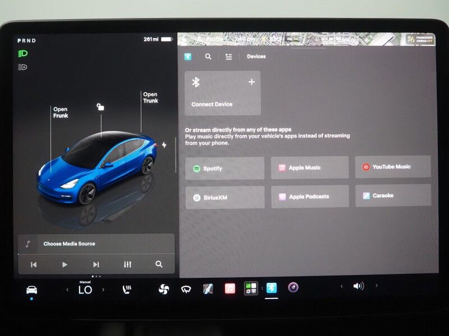The height and width of the screenshot is (336, 449).
Task: Toggle the headlights indicator
Action: click(x=22, y=53)
